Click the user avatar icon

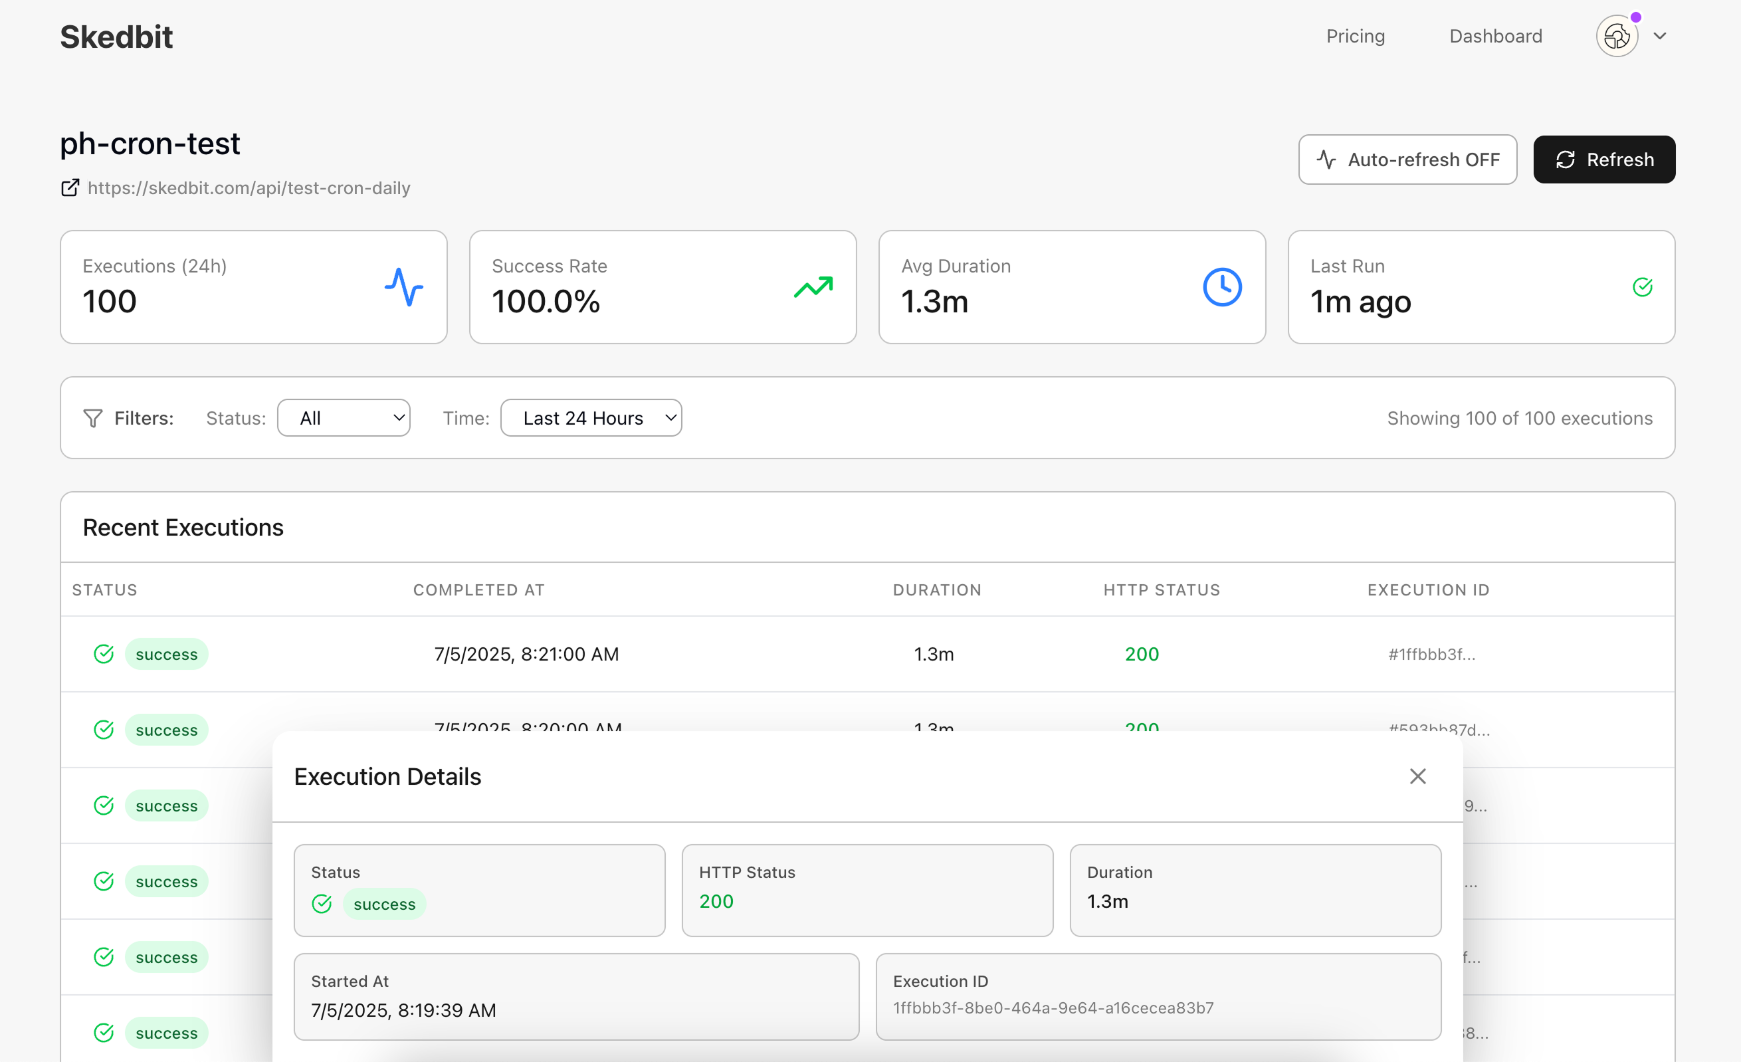(x=1617, y=36)
